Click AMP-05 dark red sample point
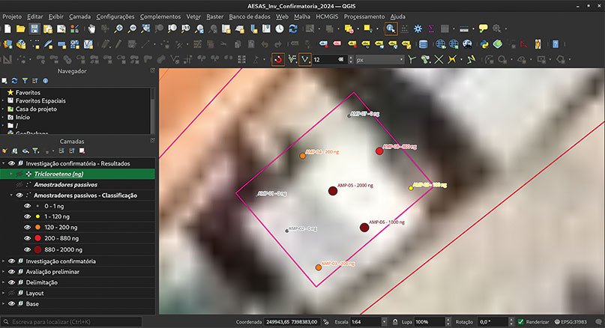The height and width of the screenshot is (328, 605). click(x=333, y=191)
